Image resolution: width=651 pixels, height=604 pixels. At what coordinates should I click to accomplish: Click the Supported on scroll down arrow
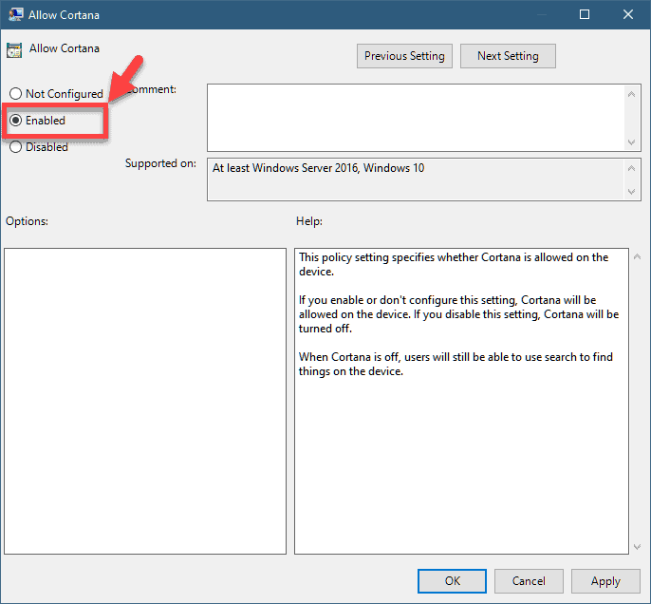click(x=631, y=192)
